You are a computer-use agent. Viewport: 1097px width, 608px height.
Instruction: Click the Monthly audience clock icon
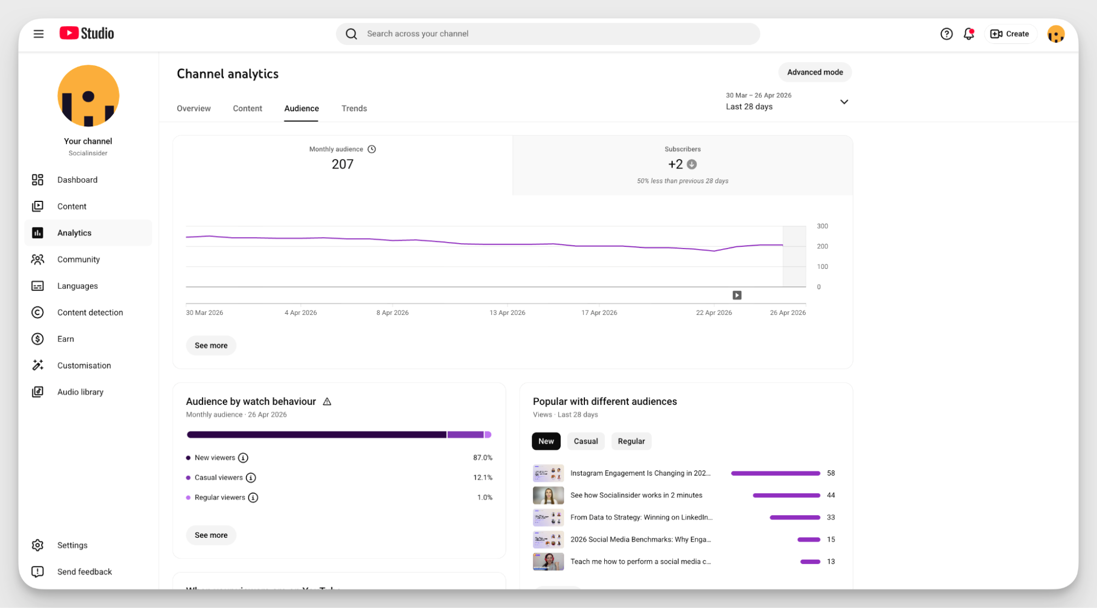pos(372,149)
